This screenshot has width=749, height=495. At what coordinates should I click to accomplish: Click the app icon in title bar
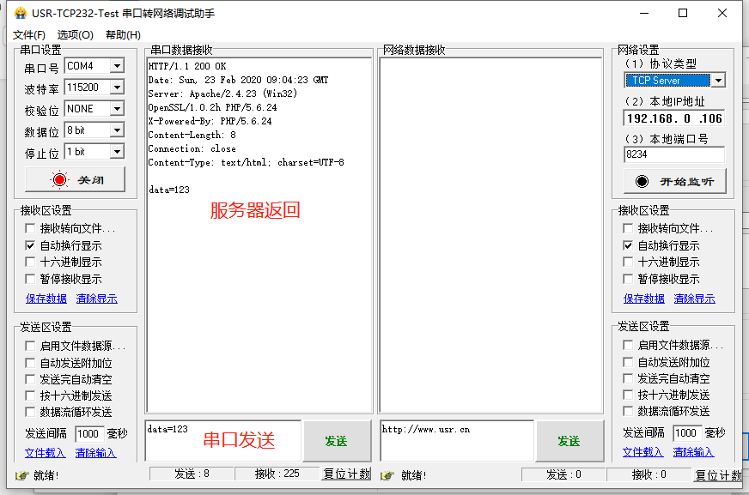[x=20, y=13]
